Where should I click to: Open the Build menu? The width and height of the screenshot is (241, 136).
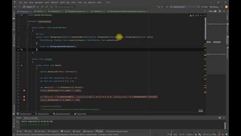62,2
